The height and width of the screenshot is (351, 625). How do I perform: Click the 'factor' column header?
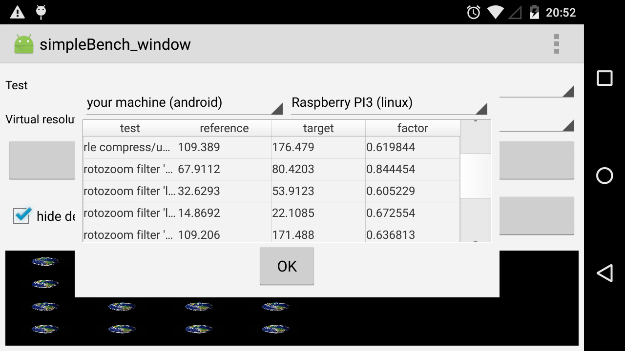tap(413, 128)
